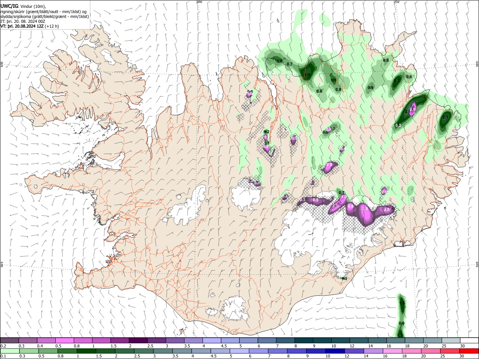This screenshot has height=359, width=479.
Task: Select the dark teal 8 swatch in snow legend
Action: [x=303, y=341]
